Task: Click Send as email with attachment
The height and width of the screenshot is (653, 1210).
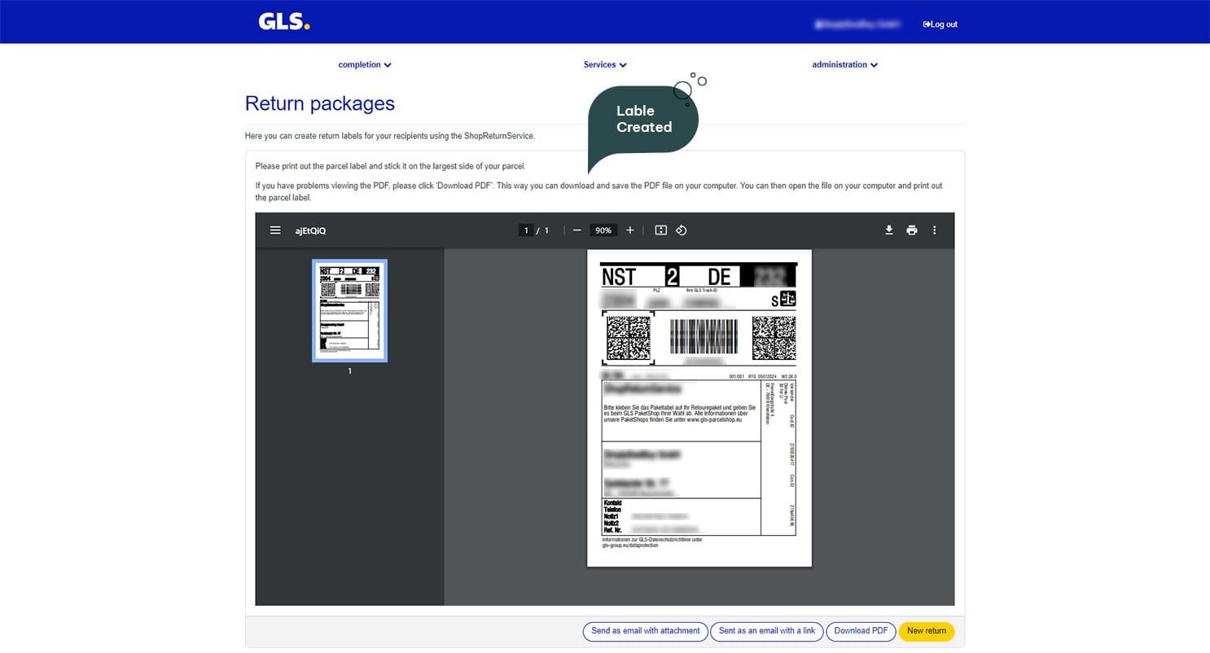Action: [x=645, y=631]
